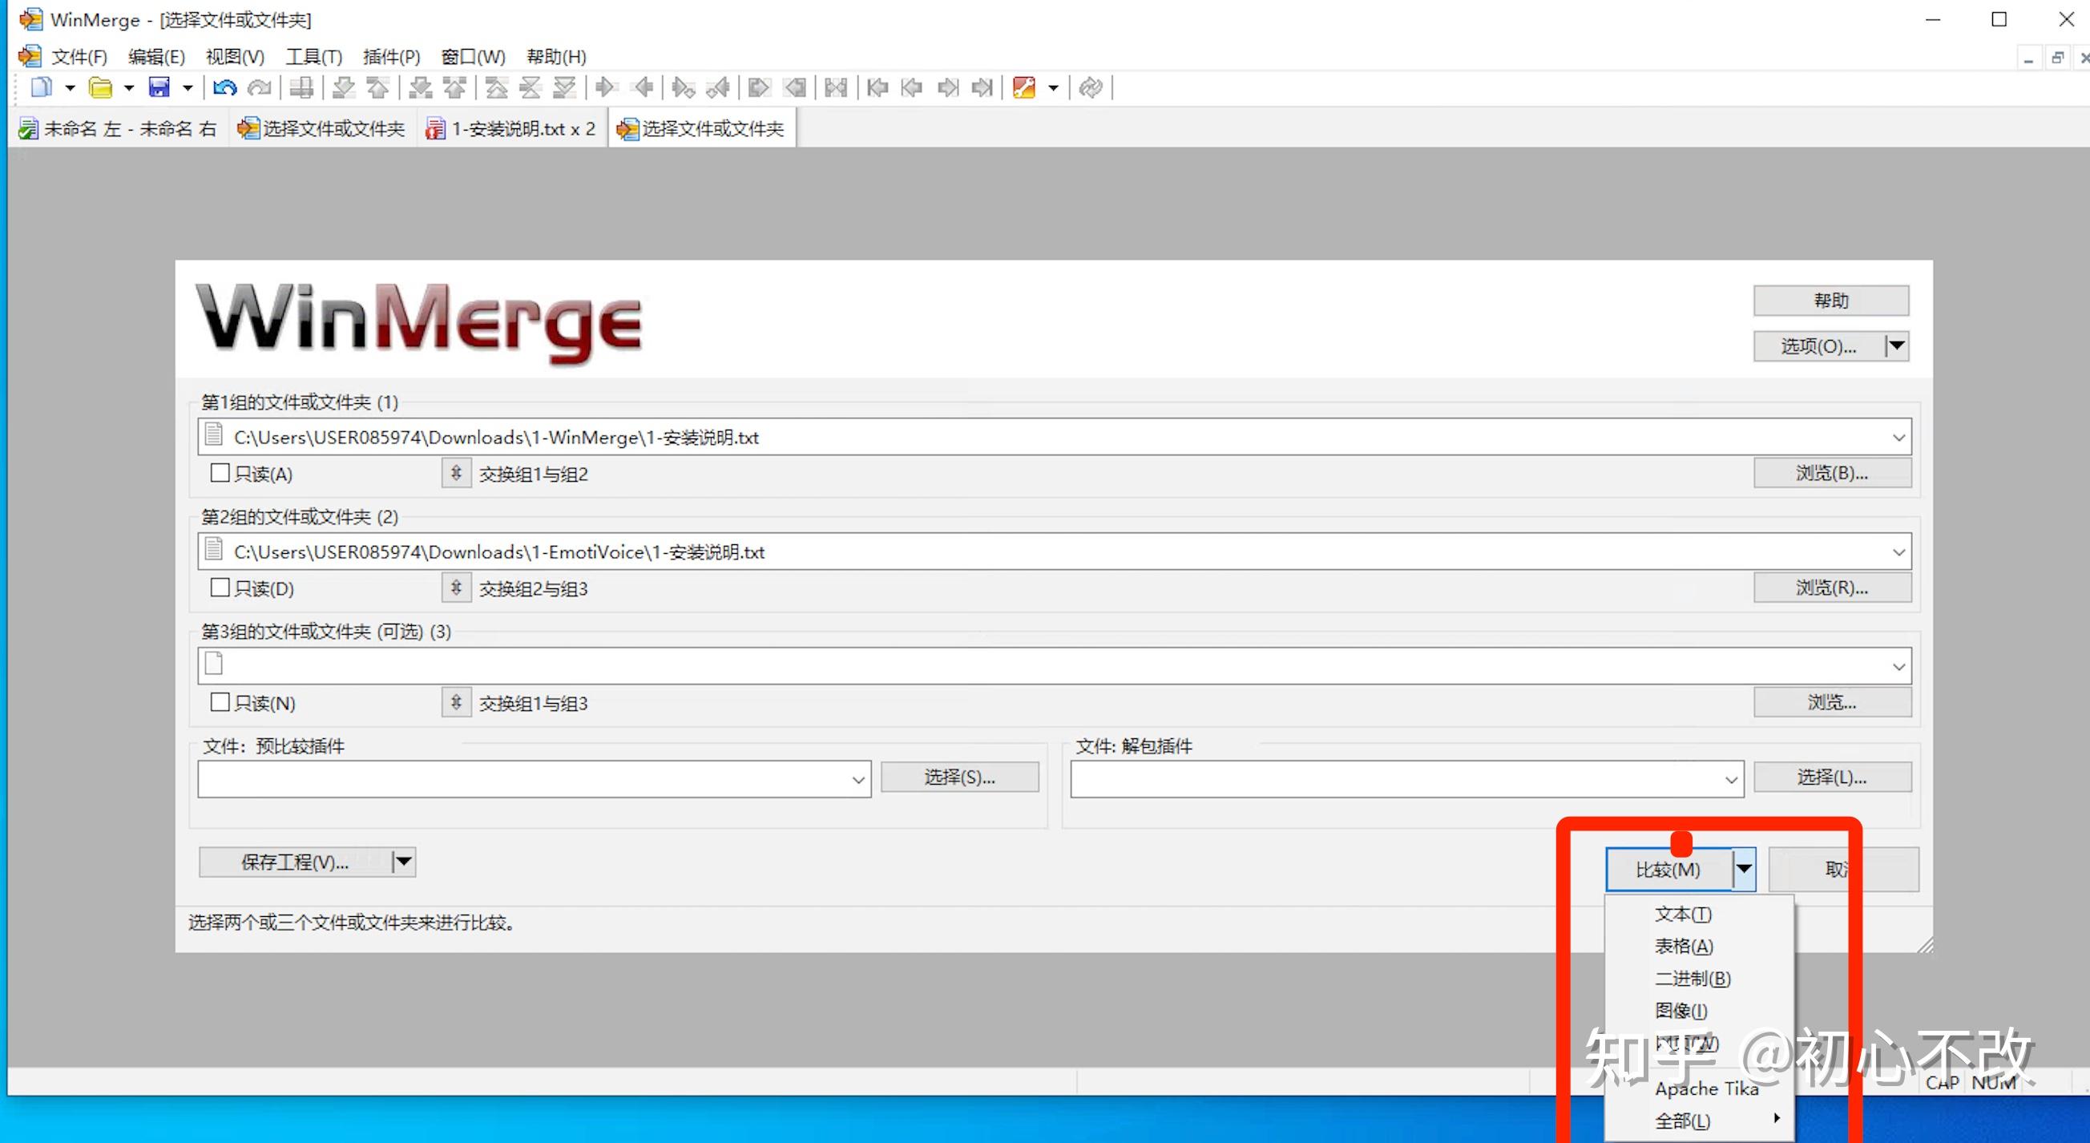Viewport: 2090px width, 1143px height.
Task: Expand the first group path dropdown
Action: [1898, 438]
